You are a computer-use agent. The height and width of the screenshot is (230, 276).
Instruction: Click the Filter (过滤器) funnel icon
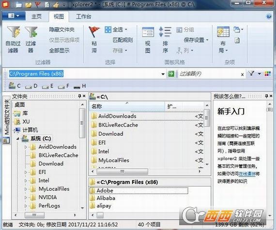tap(31, 31)
